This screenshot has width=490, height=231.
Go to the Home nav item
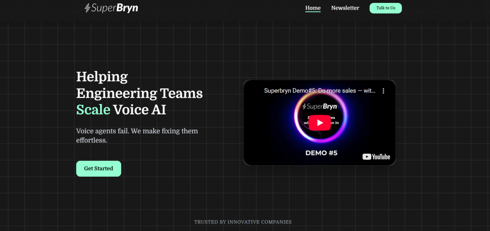tap(313, 8)
